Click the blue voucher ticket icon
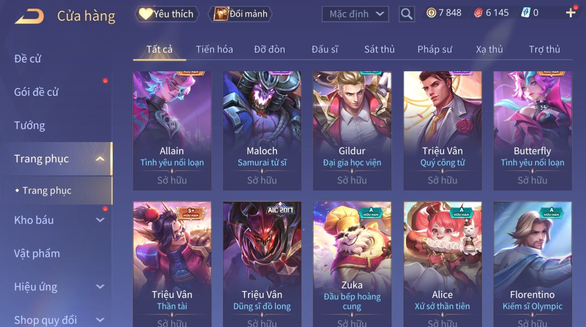 [x=526, y=13]
